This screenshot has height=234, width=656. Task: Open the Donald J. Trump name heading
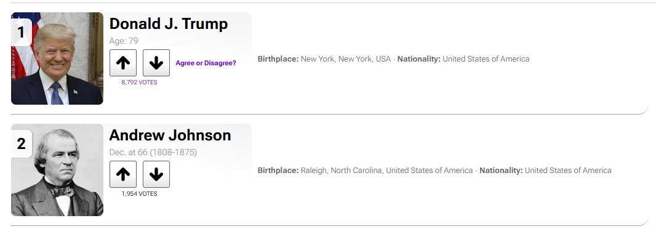click(169, 24)
